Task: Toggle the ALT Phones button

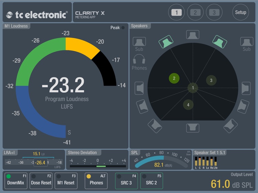Action: point(96,181)
